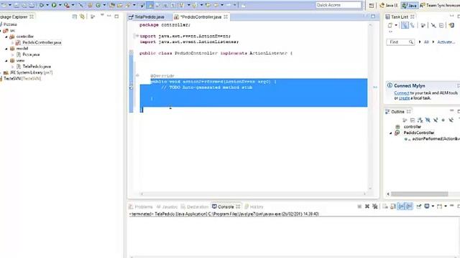Image resolution: width=460 pixels, height=258 pixels.
Task: Open Display Selected Console dropdown
Action: pos(433,206)
